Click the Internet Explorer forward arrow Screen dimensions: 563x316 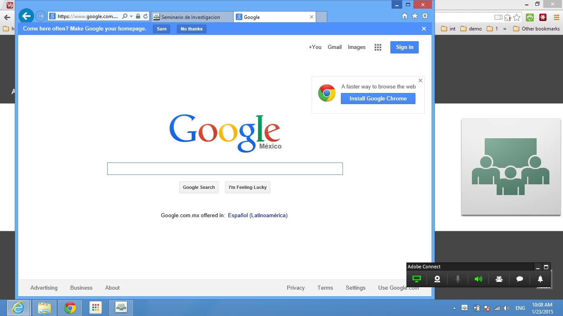click(40, 16)
